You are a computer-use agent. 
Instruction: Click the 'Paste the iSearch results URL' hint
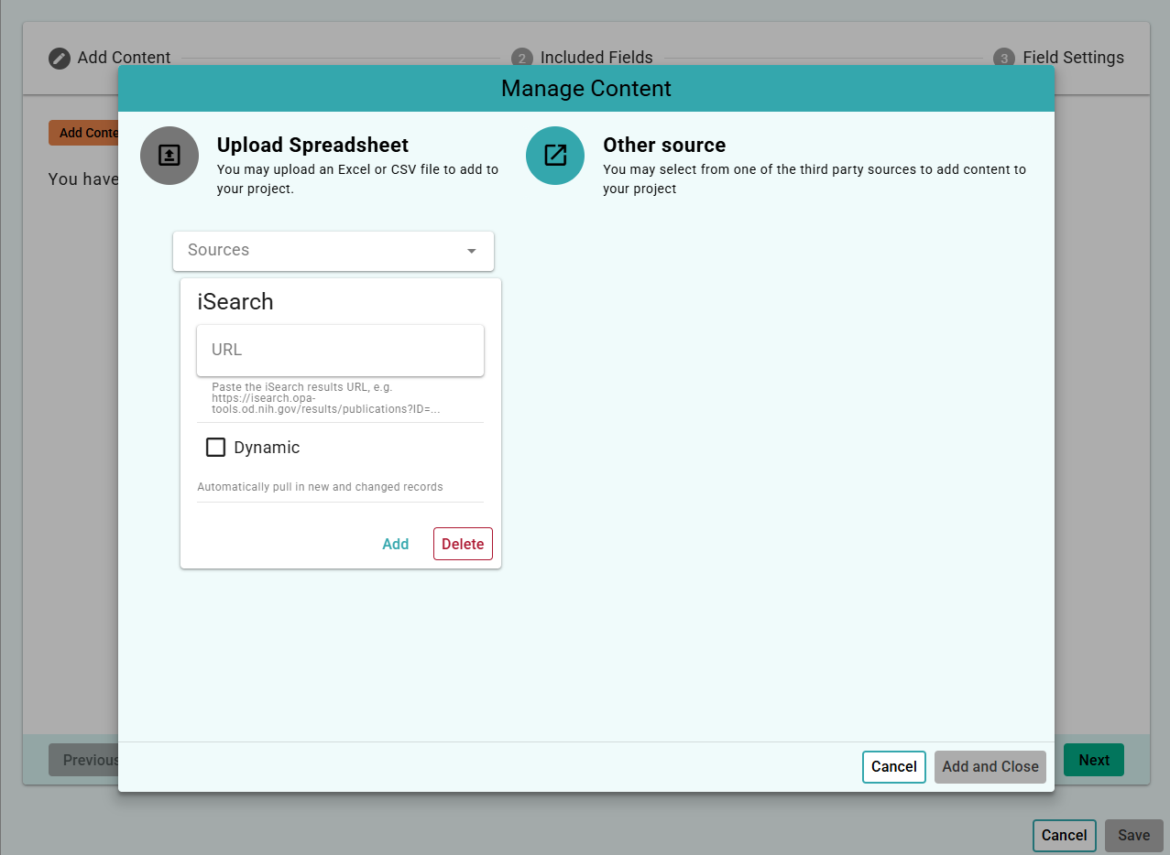[325, 398]
